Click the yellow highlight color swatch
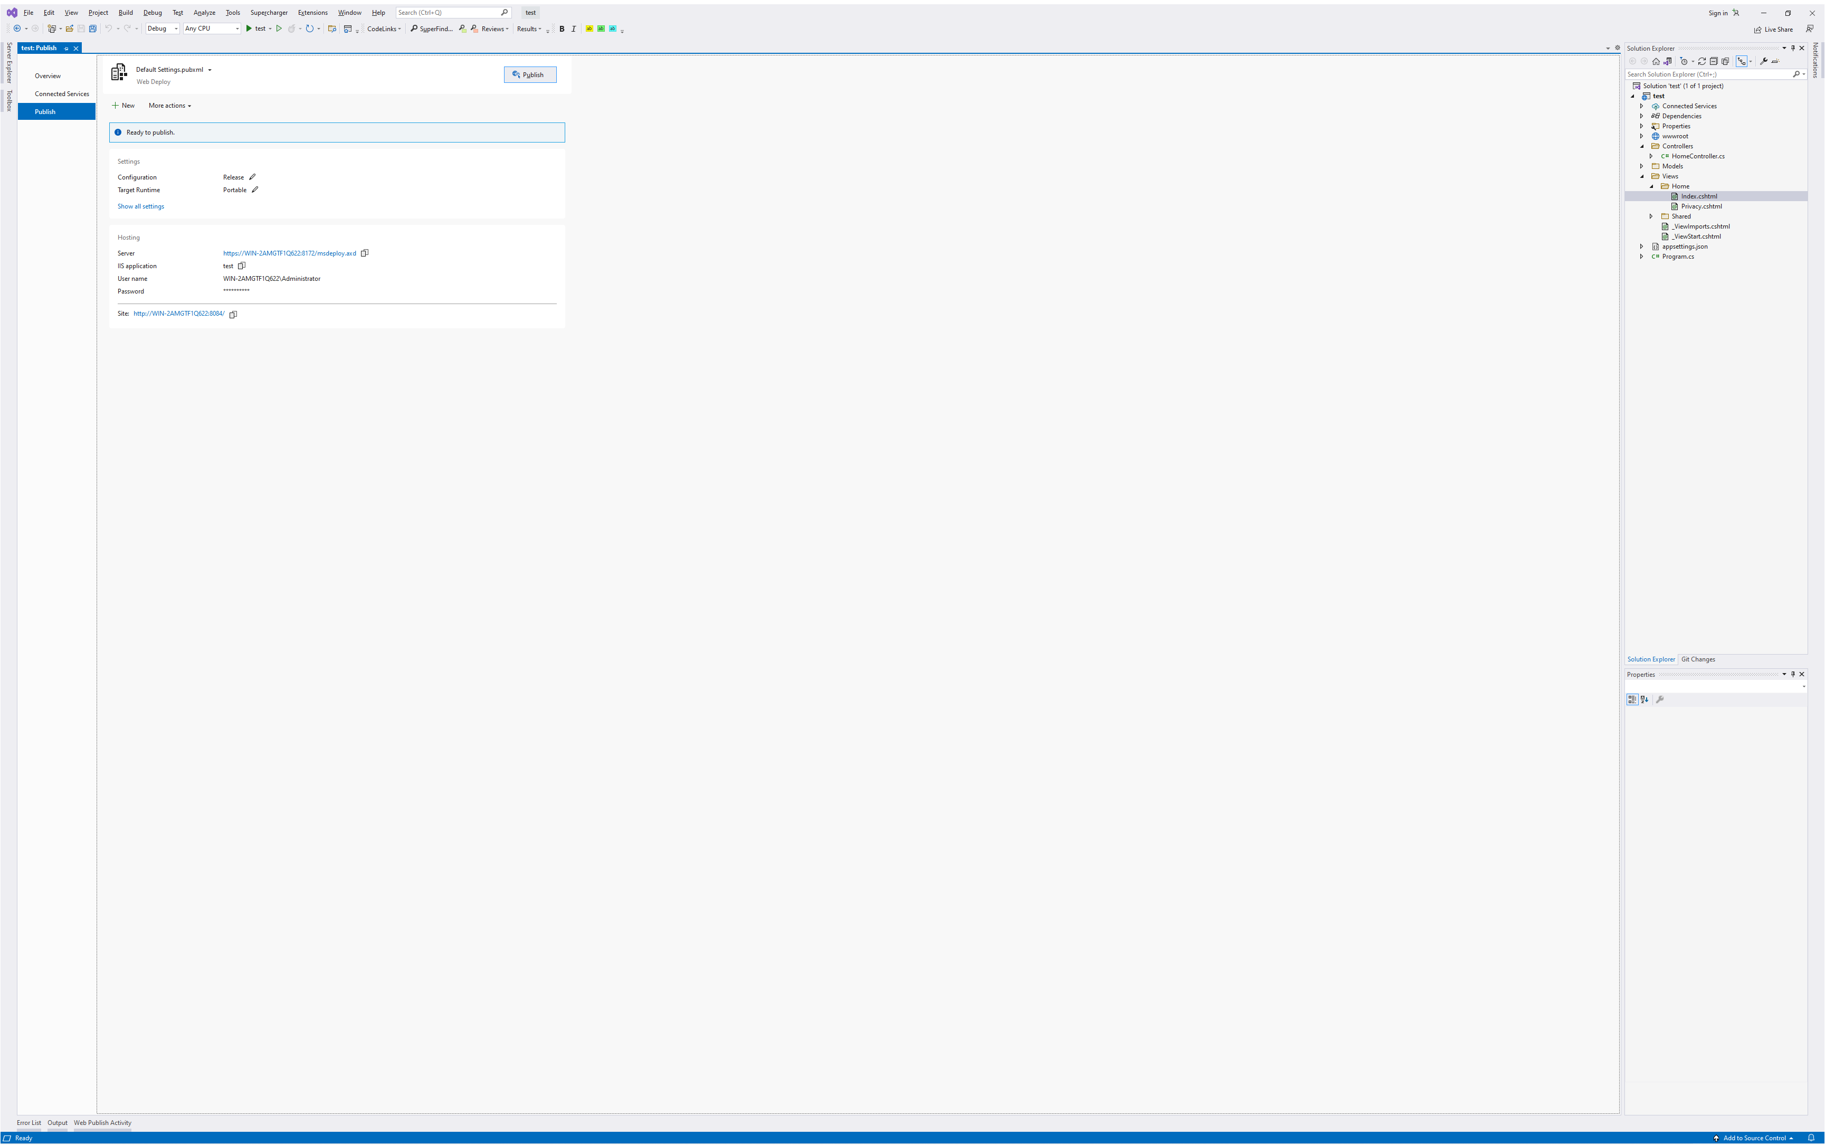1825x1145 pixels. pos(589,29)
